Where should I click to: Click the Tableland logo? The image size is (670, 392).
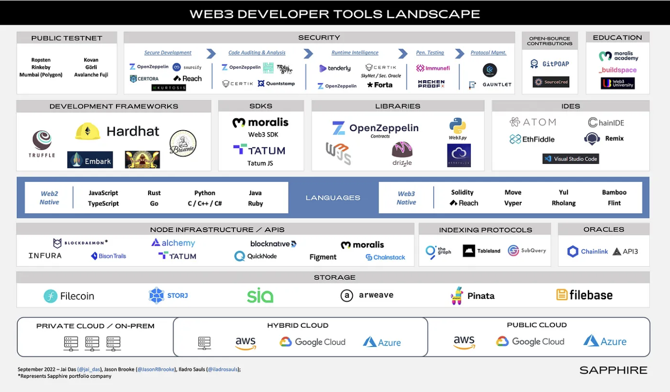coord(481,251)
